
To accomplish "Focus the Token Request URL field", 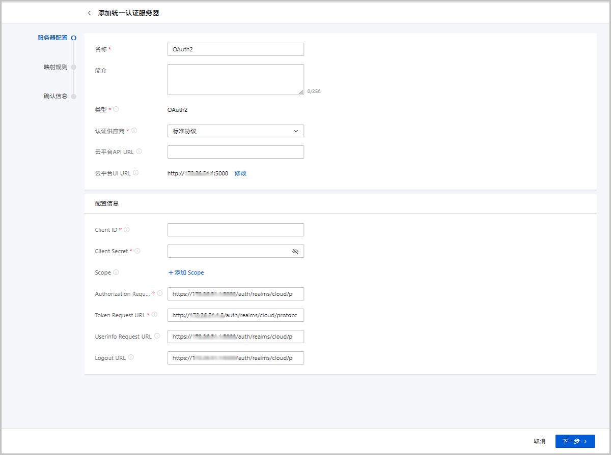I will [x=236, y=315].
